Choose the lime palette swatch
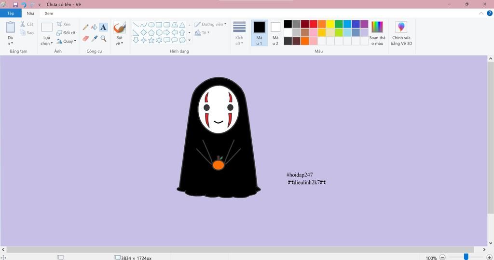This screenshot has height=260, width=494. coord(339,32)
